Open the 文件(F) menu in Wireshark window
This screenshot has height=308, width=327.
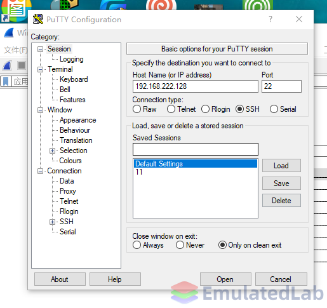pos(15,50)
